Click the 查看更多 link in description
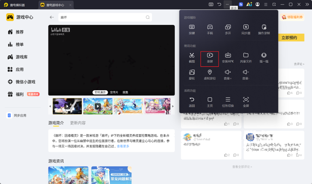Image resolution: width=312 pixels, height=184 pixels. [123, 146]
